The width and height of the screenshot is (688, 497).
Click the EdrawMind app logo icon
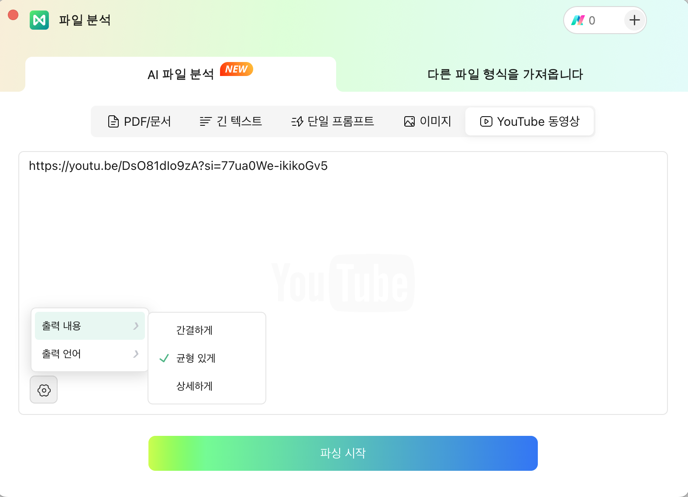[x=39, y=20]
